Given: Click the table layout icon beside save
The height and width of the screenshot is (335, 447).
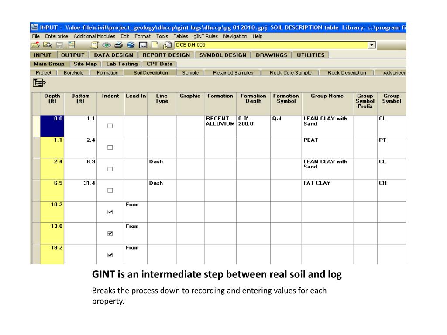Looking at the screenshot, I should [72, 45].
